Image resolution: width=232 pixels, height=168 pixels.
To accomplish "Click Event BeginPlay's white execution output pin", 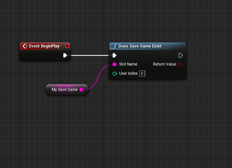I will point(65,55).
